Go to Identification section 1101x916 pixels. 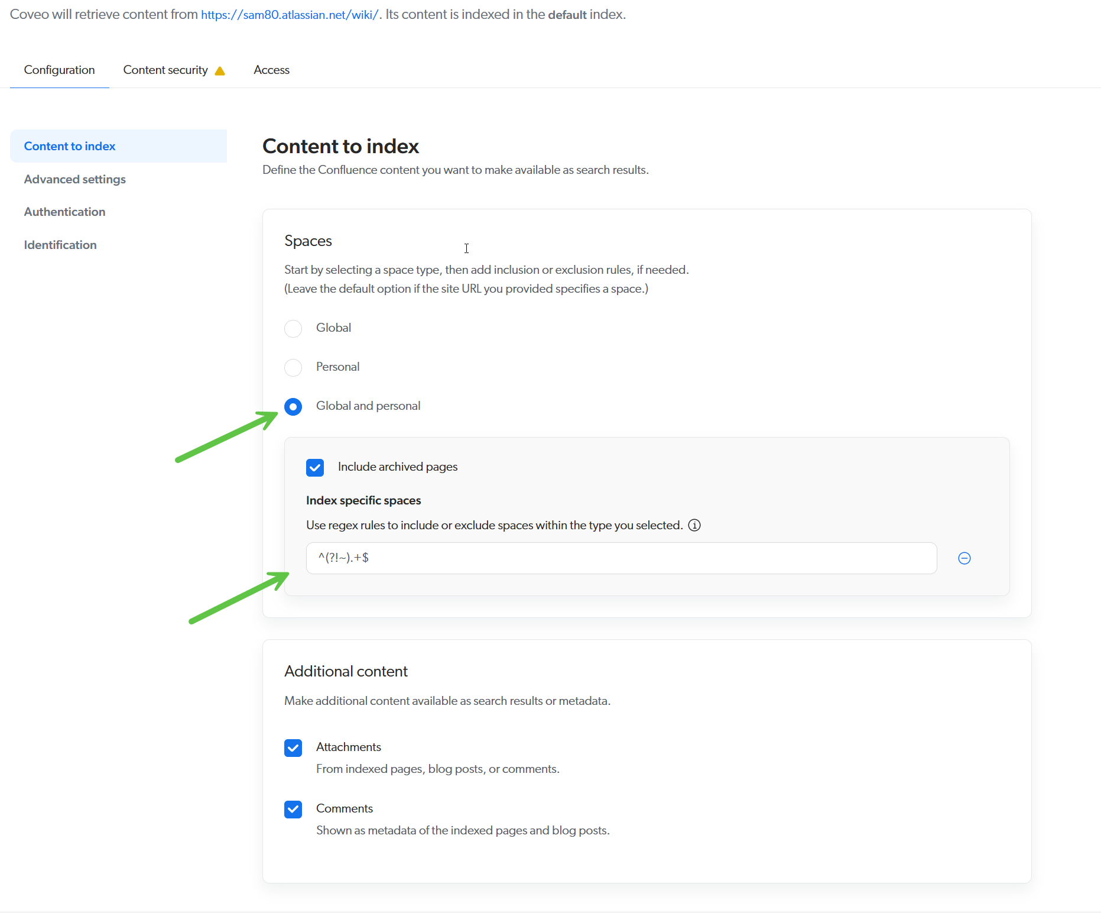pos(60,245)
